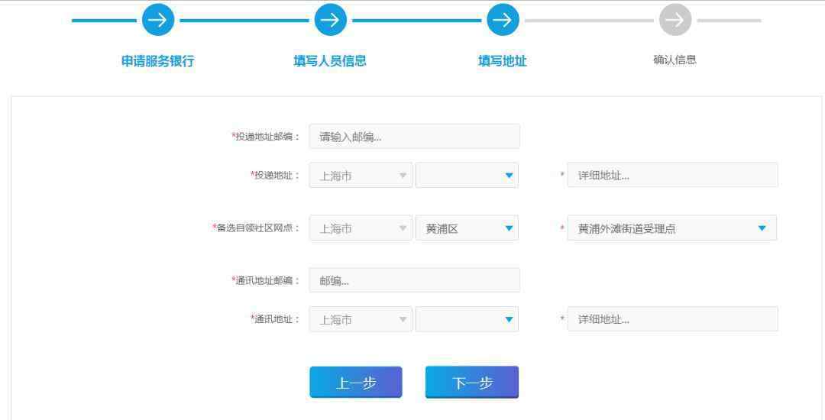Click the gray arrow circle above 确认信息
825x420 pixels.
pos(675,20)
